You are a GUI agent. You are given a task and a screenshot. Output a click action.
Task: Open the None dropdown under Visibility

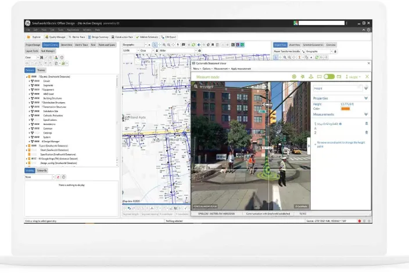point(40,177)
